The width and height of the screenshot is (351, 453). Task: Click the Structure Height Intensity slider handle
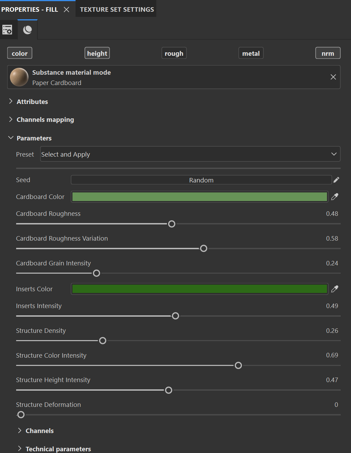coord(169,390)
